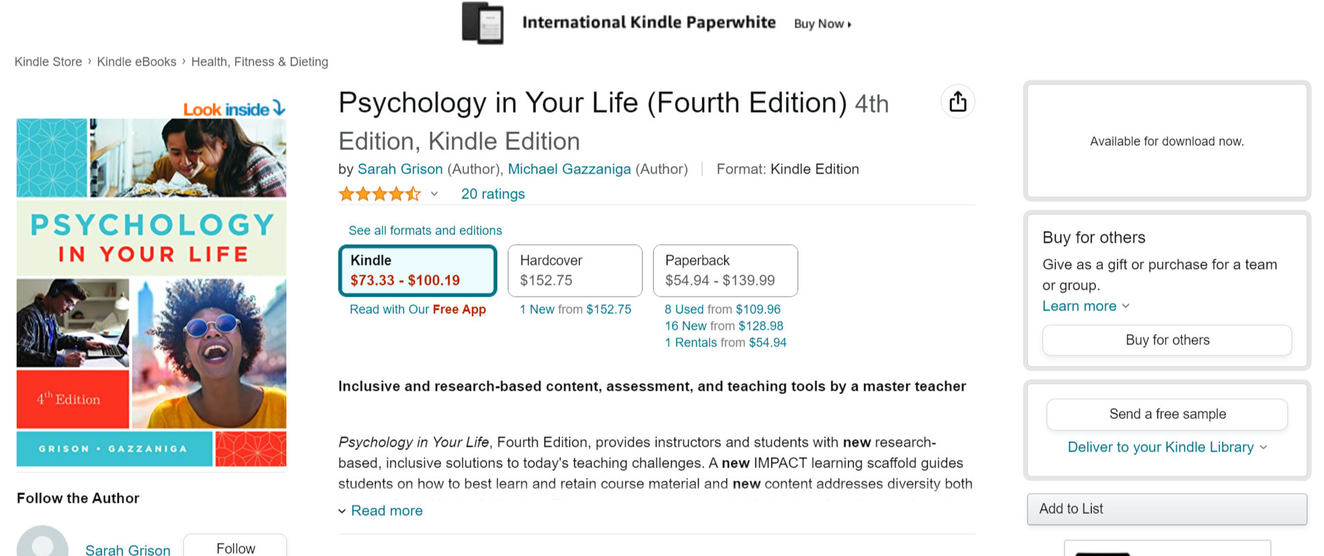1324x556 pixels.
Task: View the 20 ratings link
Action: click(x=493, y=194)
